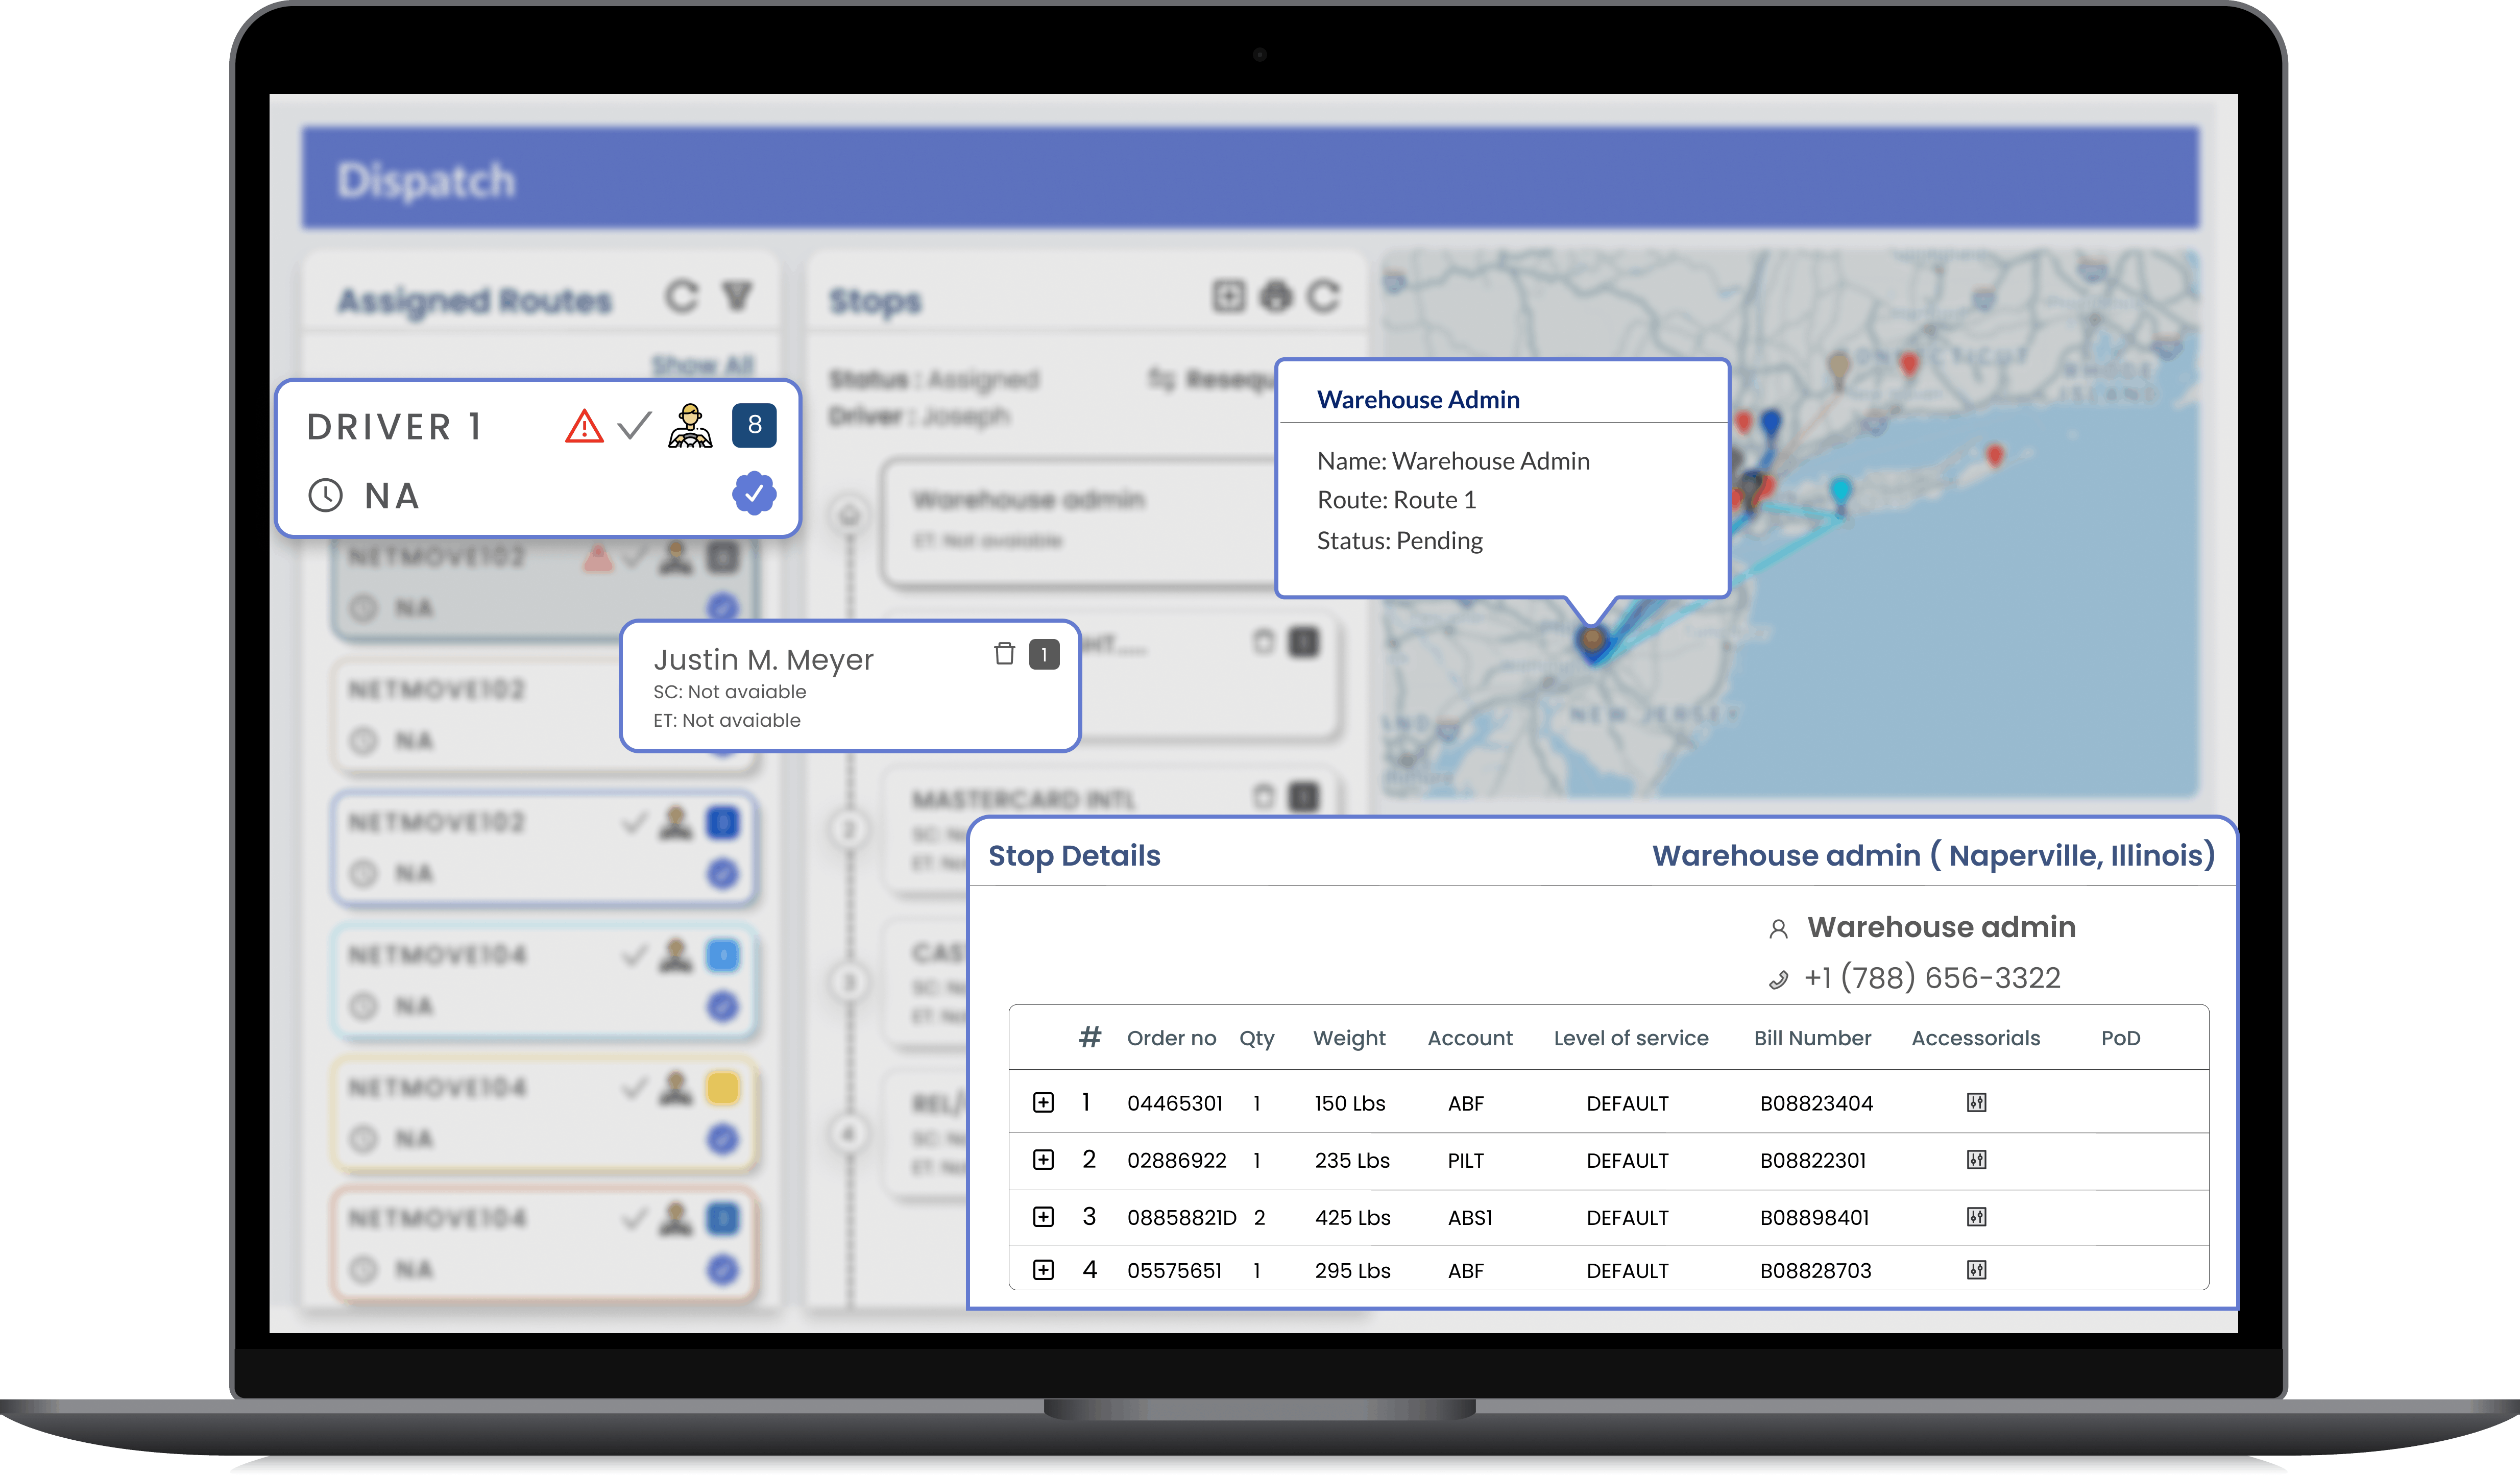Image resolution: width=2520 pixels, height=1475 pixels.
Task: Select the Justin M. Meyer stop card
Action: tap(850, 686)
